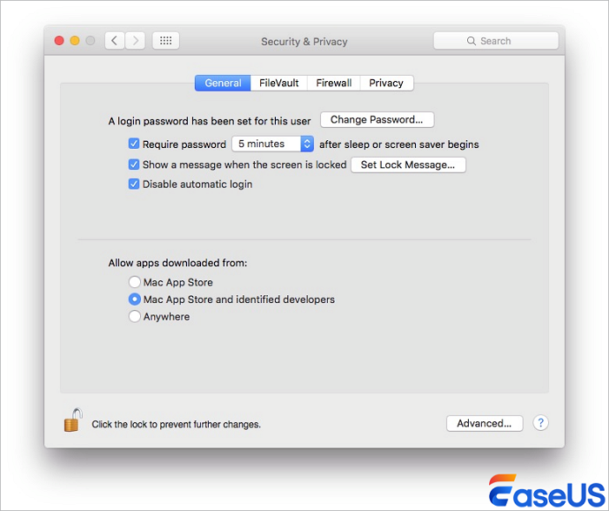Select the Mac App Store radio button
This screenshot has height=511, width=609.
coord(134,282)
